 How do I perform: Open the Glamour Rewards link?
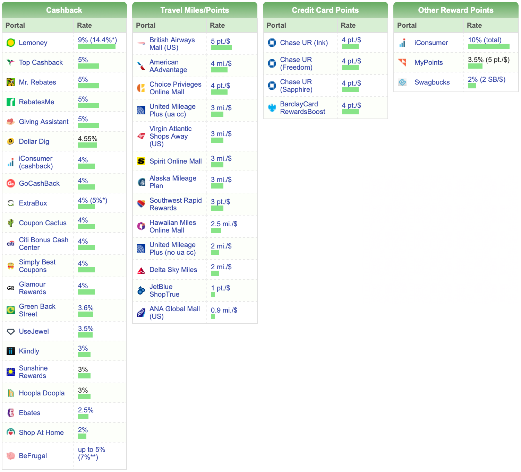pos(32,288)
